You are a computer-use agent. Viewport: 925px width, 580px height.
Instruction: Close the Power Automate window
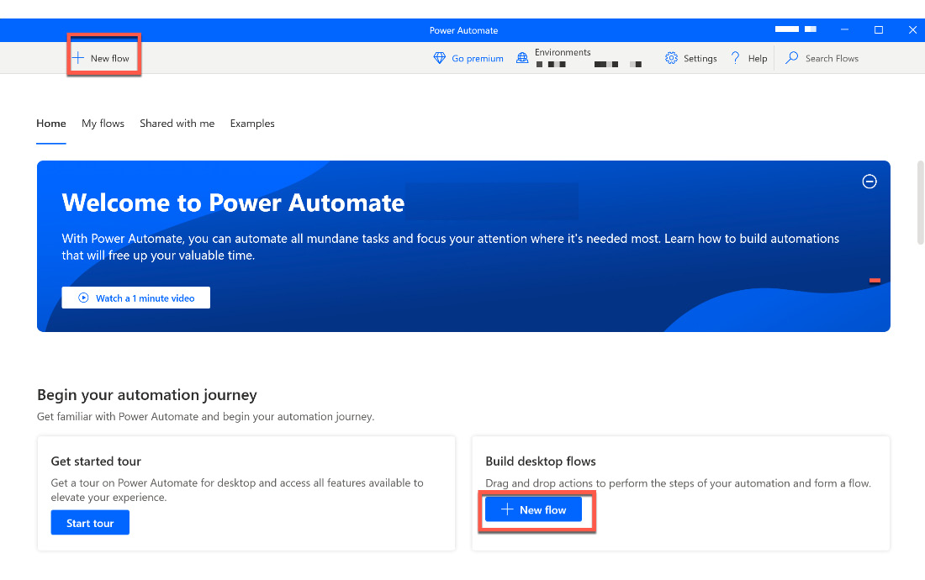pos(912,30)
